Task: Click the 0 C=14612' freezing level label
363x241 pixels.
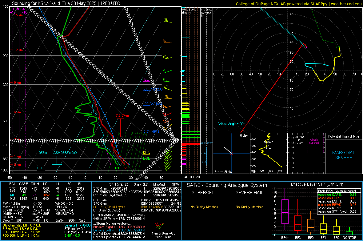Action: 152,131
